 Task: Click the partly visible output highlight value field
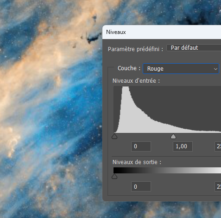[218, 186]
